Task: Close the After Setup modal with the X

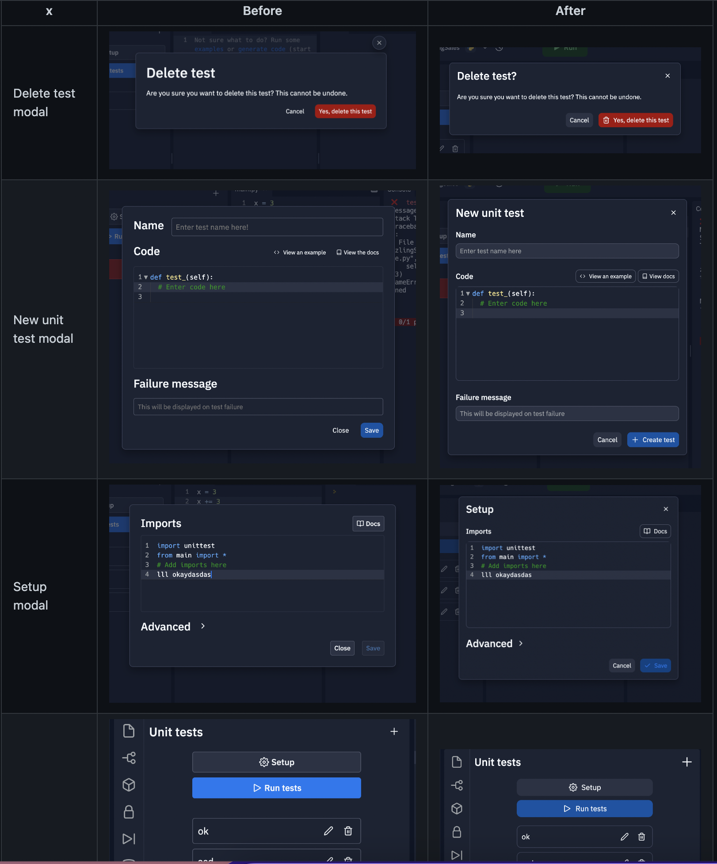Action: coord(666,509)
